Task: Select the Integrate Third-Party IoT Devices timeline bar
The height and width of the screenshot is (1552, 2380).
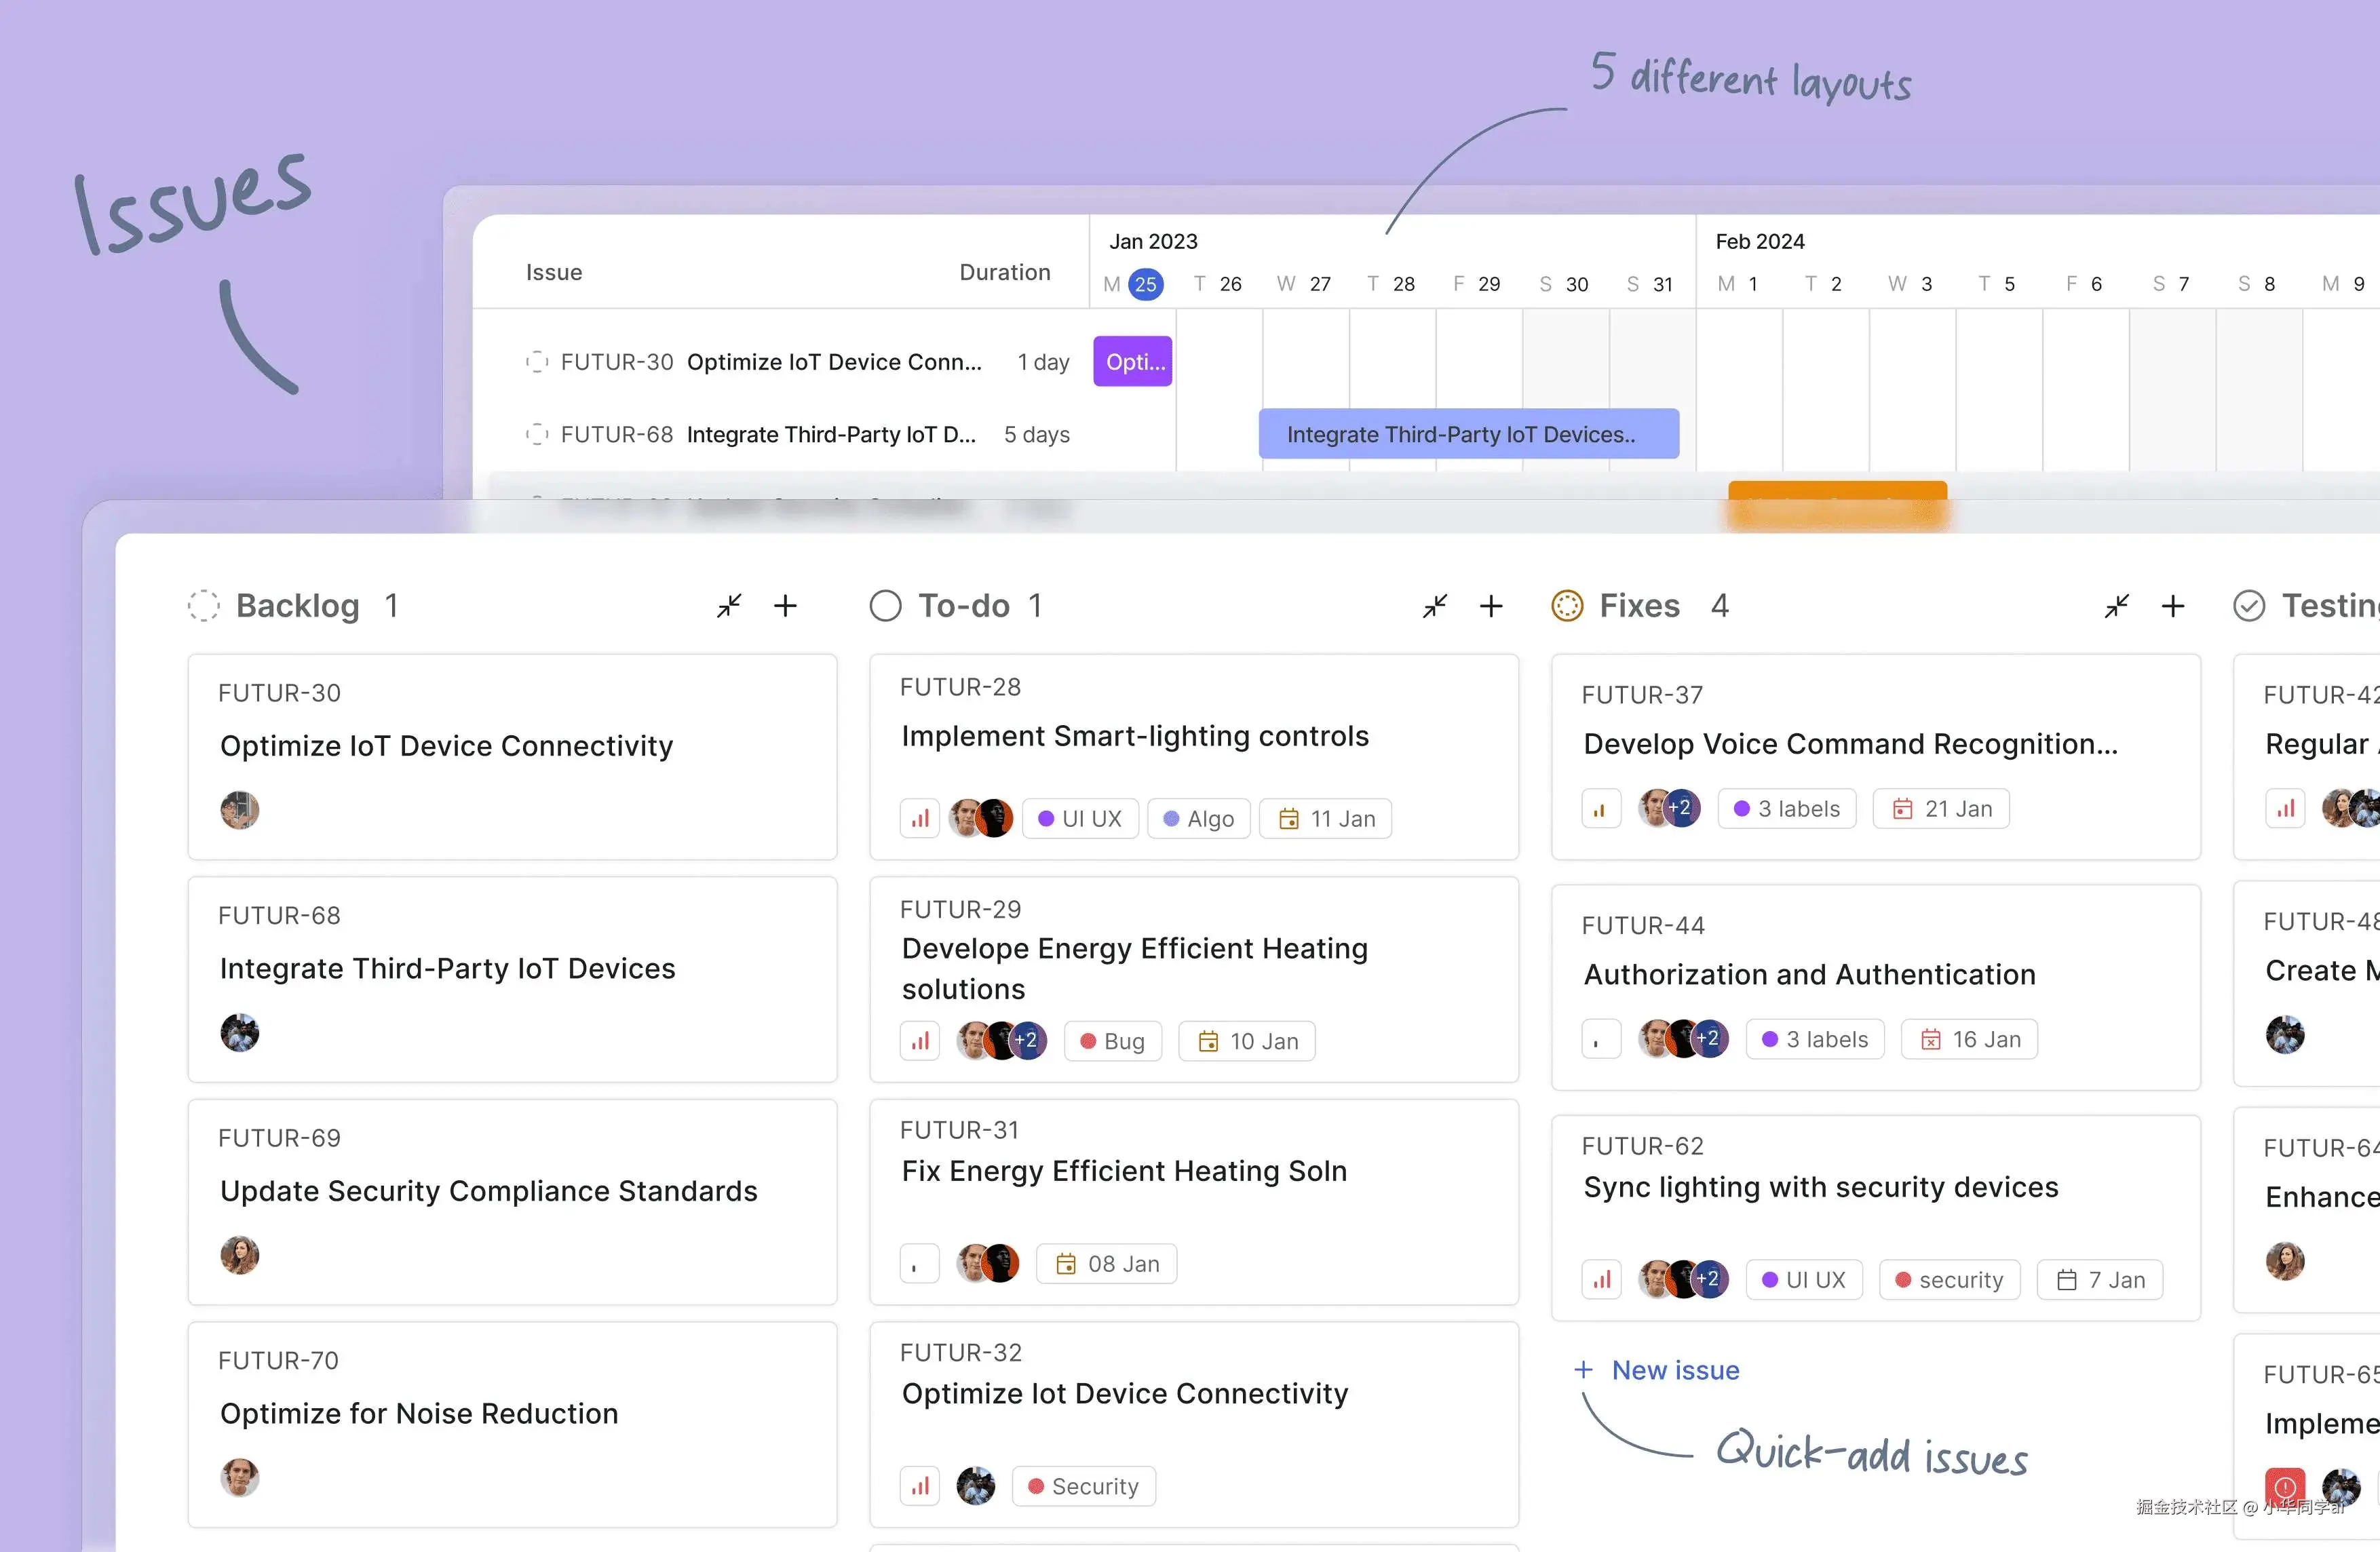Action: pyautogui.click(x=1468, y=434)
